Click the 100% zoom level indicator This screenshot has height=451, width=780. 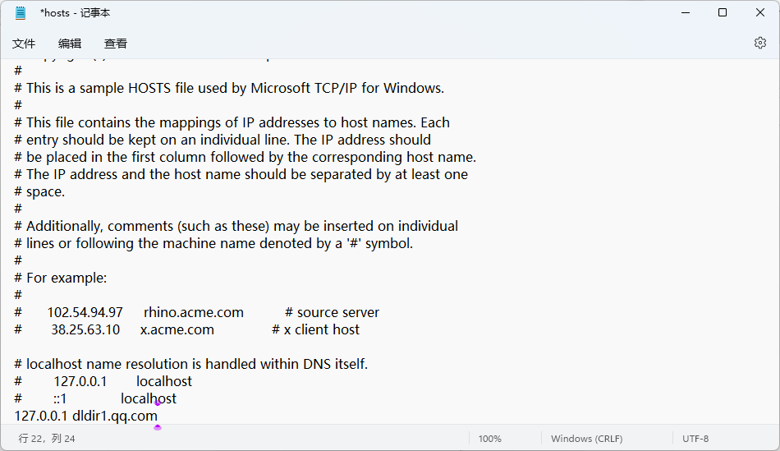pyautogui.click(x=489, y=439)
